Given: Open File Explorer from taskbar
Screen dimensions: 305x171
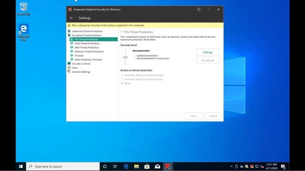Looking at the screenshot, I should (136, 166).
